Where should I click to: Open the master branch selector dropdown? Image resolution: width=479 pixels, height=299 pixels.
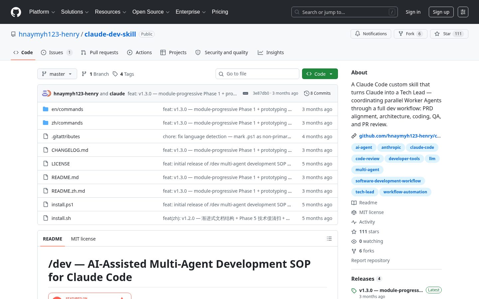[x=57, y=74]
